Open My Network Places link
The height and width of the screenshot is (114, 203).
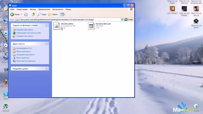[26, 61]
